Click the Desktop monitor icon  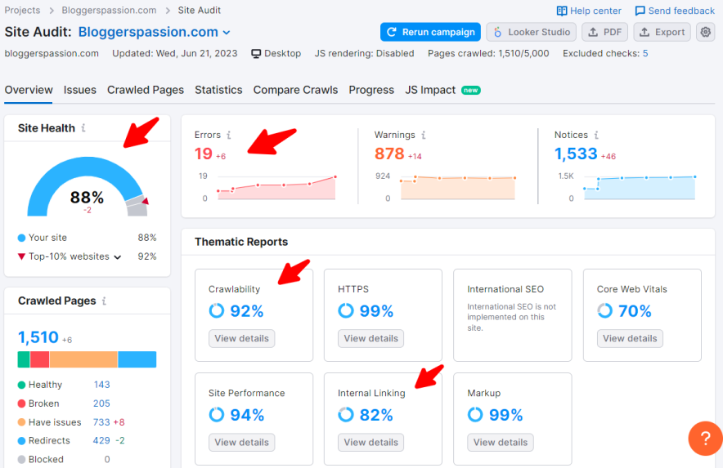(x=256, y=53)
